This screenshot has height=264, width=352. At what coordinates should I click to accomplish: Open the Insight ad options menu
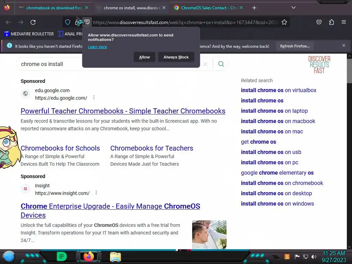(x=96, y=192)
